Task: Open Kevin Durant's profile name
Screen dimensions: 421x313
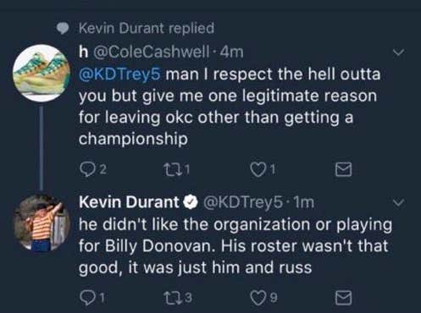Action: (129, 202)
